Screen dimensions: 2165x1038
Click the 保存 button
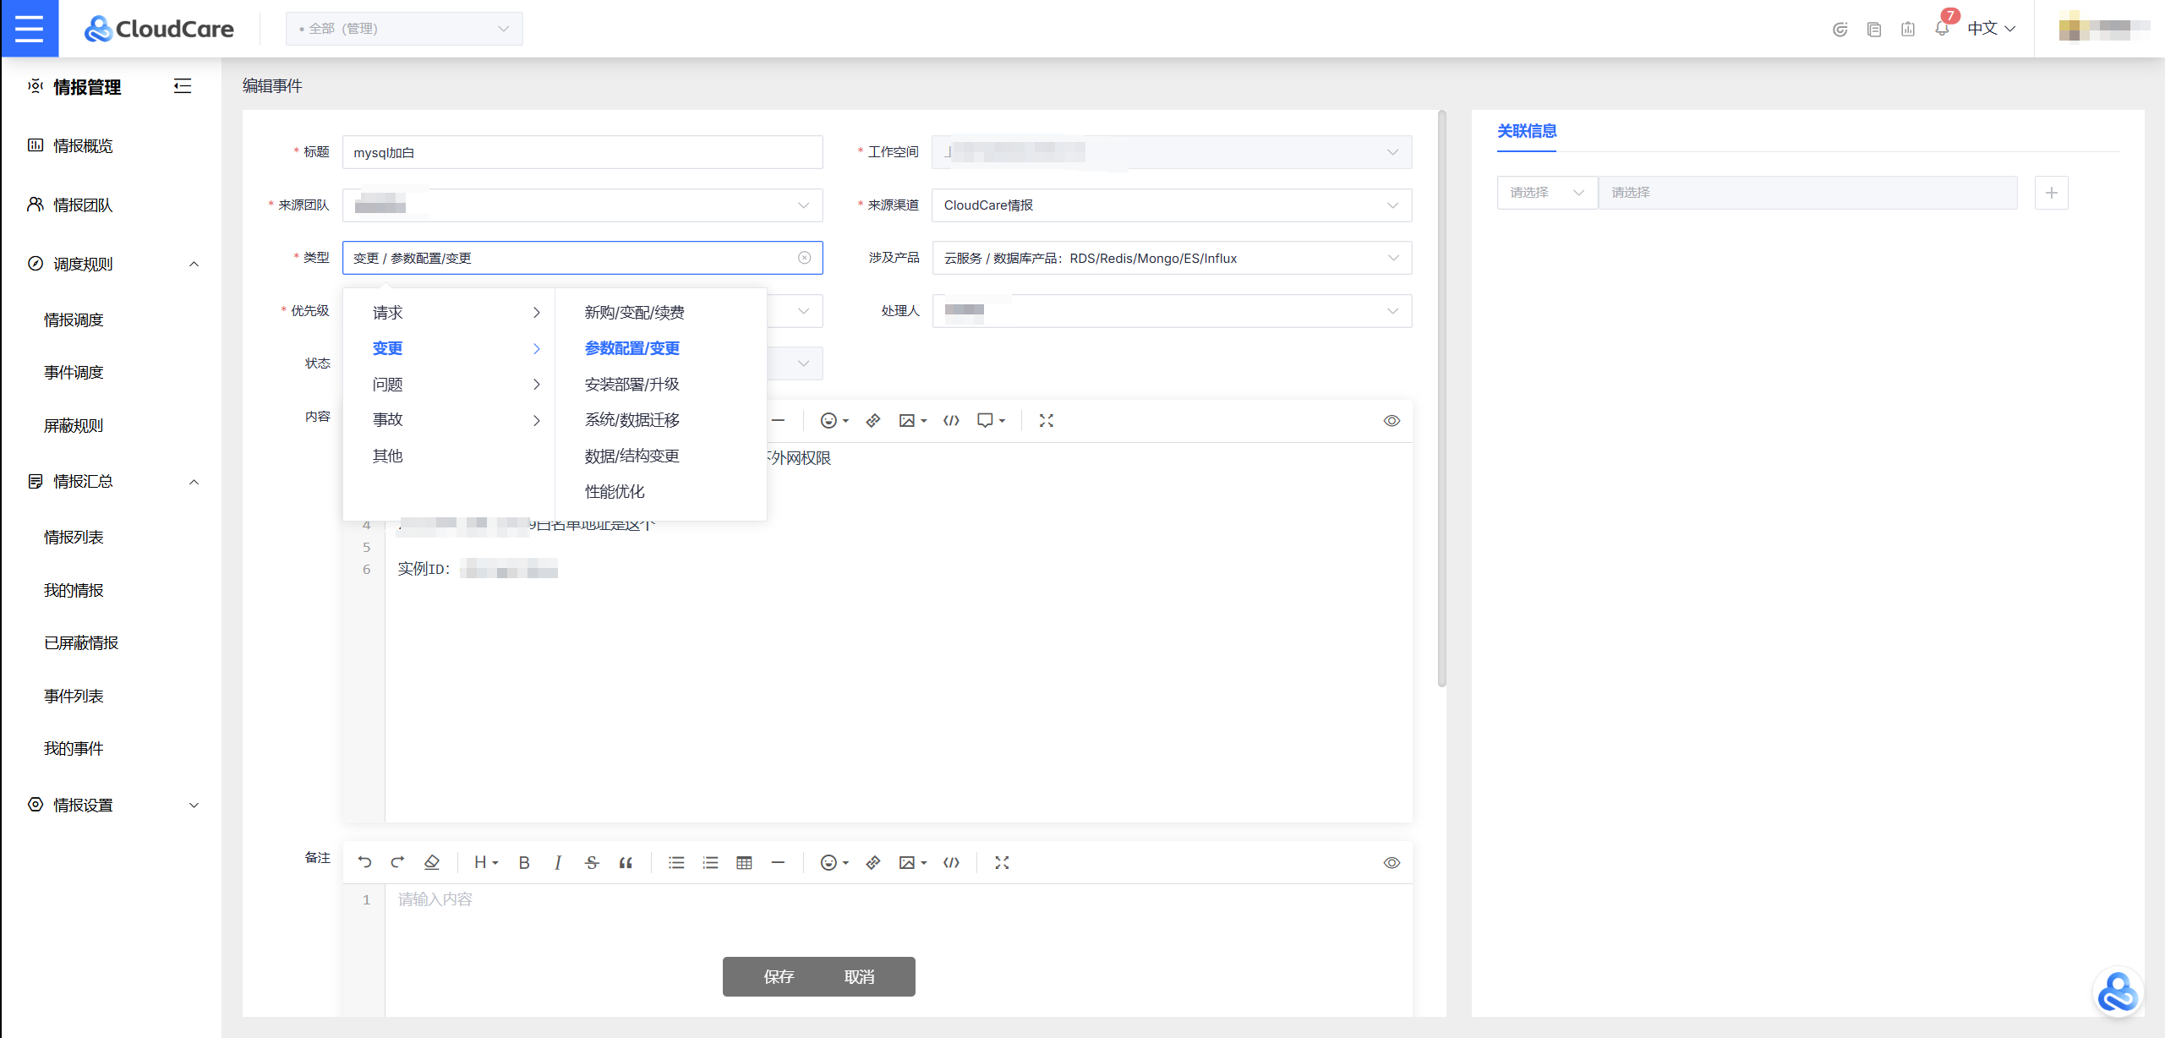(x=779, y=977)
